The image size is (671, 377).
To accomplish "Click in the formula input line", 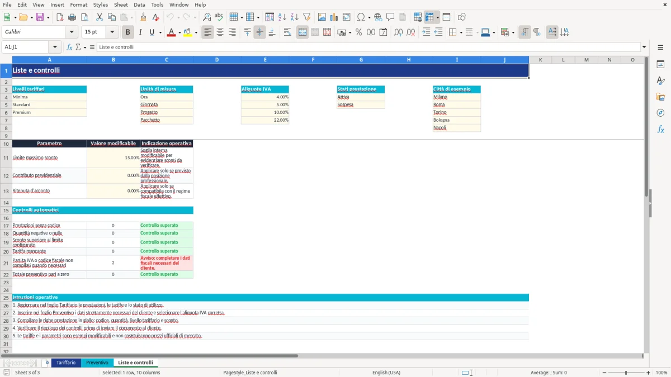I will [368, 47].
